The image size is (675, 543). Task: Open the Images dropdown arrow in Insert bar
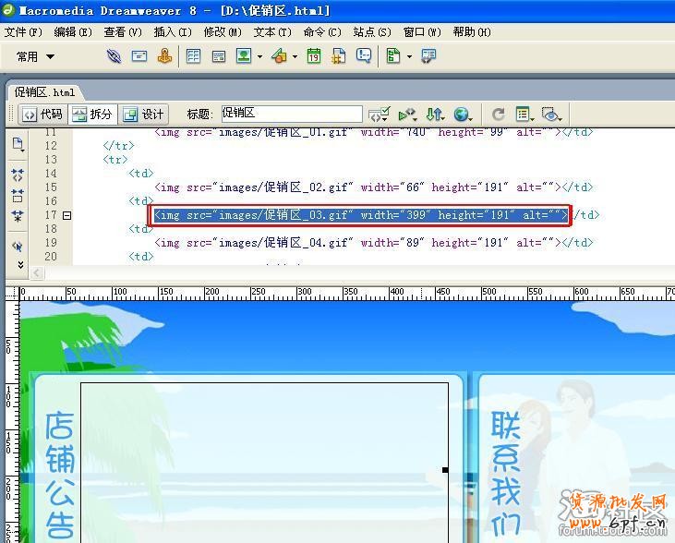(x=260, y=57)
